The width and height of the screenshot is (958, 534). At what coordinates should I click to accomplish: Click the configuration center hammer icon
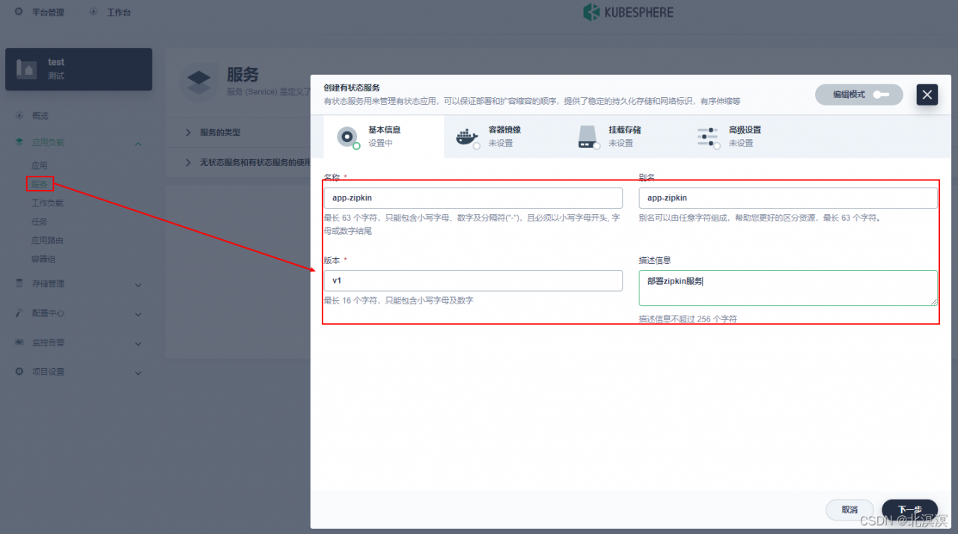pos(19,313)
